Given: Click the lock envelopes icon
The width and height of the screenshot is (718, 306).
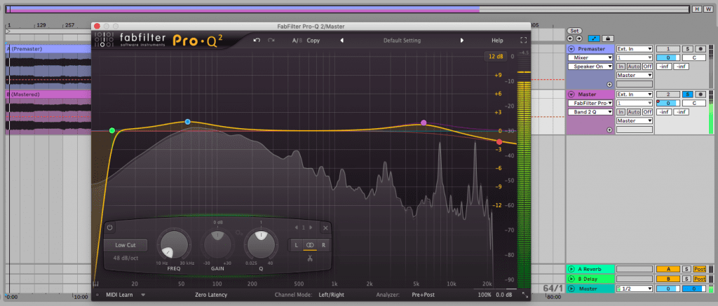Looking at the screenshot, I should pyautogui.click(x=607, y=39).
